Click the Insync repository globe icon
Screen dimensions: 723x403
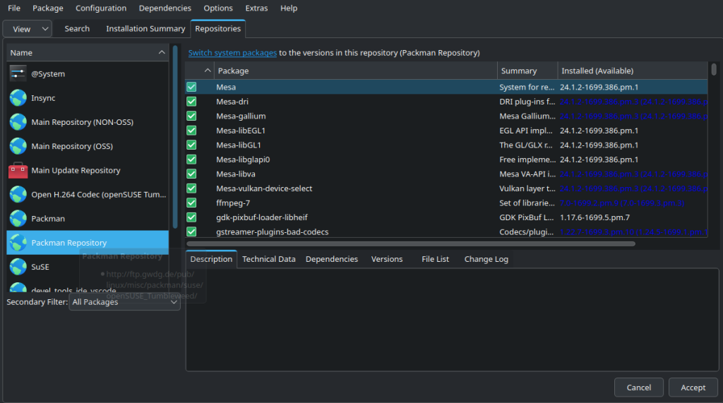[x=18, y=98]
